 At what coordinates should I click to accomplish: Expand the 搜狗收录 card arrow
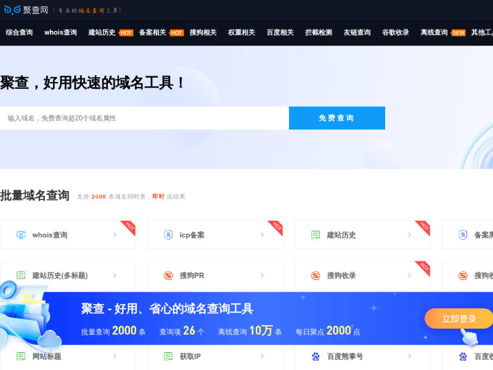pos(409,276)
